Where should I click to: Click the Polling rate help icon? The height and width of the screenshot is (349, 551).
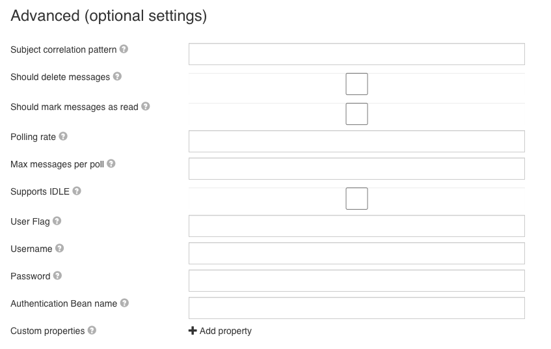63,136
